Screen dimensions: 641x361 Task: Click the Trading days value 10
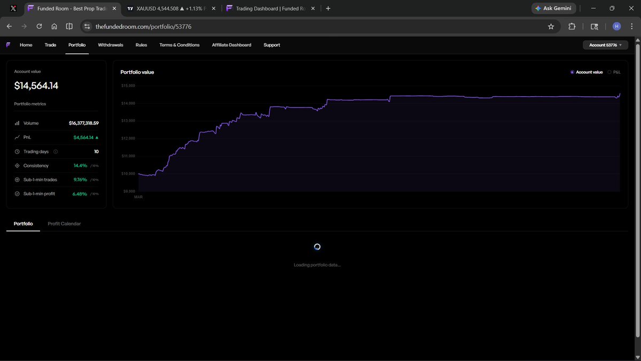pyautogui.click(x=97, y=151)
